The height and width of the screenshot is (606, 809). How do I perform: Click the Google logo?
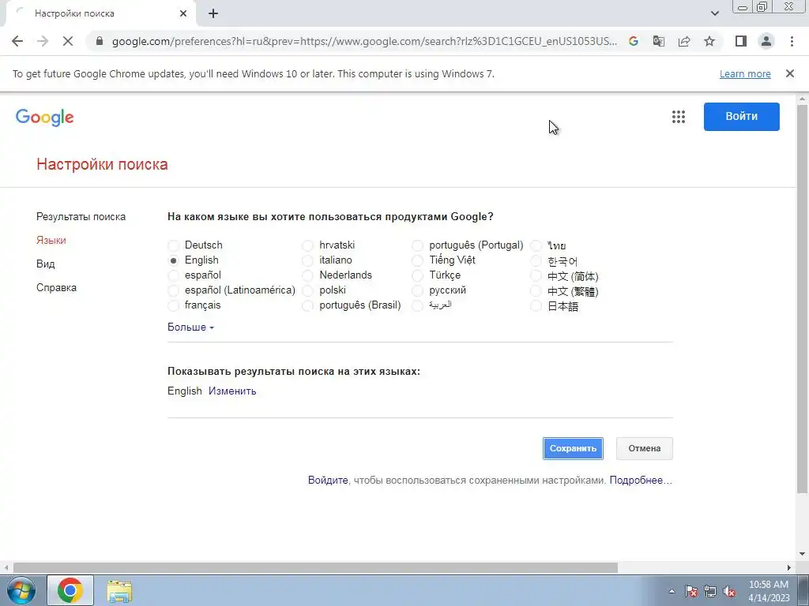45,118
